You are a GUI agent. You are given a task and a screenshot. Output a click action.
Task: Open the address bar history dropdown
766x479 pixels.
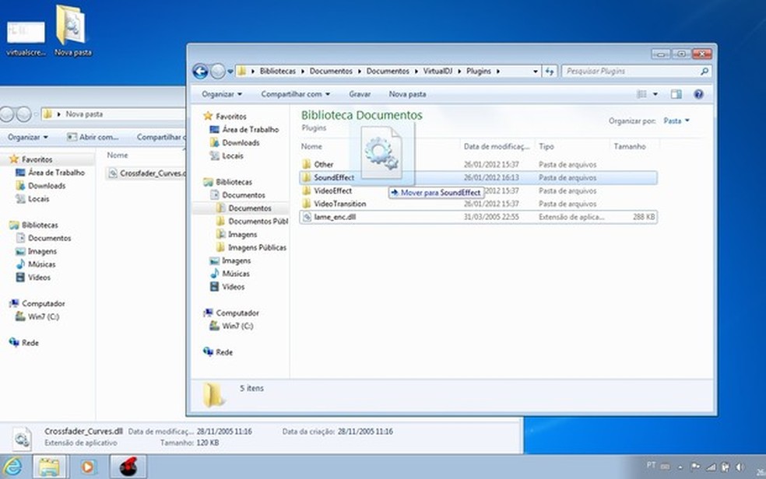point(536,72)
